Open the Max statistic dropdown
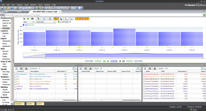The width and height of the screenshot is (206, 111). [29, 22]
